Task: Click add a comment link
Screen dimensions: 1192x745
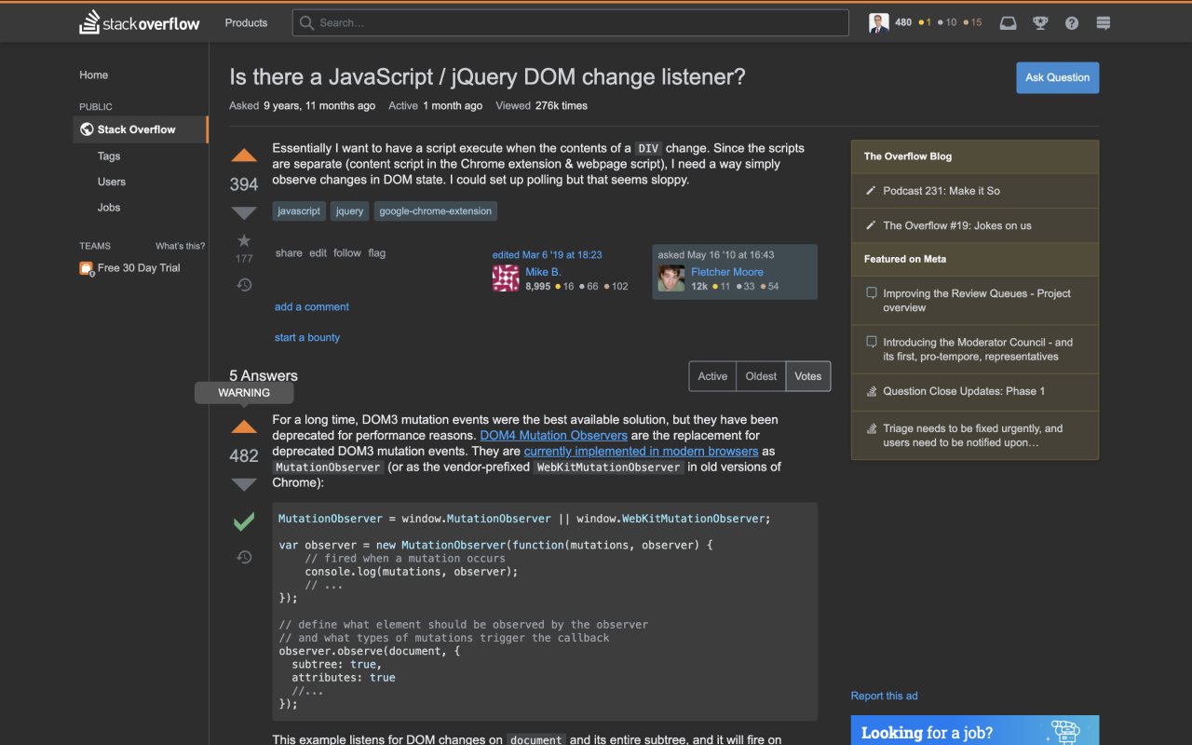Action: pyautogui.click(x=312, y=307)
